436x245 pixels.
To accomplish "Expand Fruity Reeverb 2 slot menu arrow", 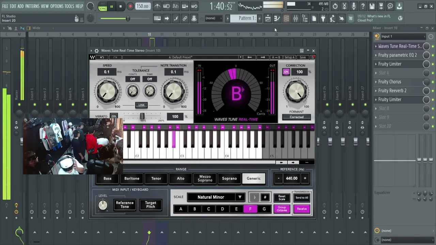I will point(376,91).
